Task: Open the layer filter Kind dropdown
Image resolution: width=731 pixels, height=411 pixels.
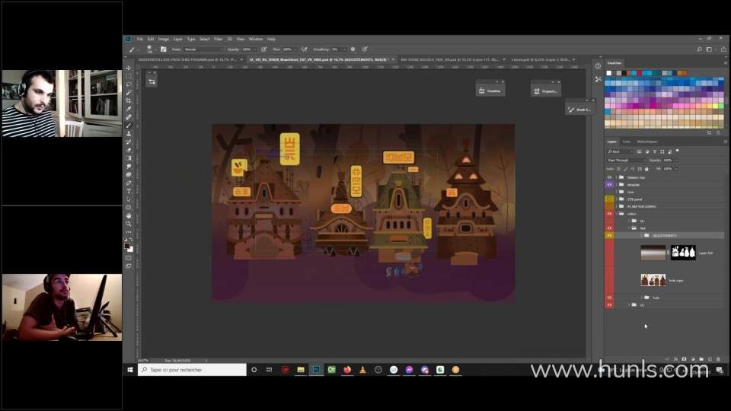Action: click(x=621, y=151)
